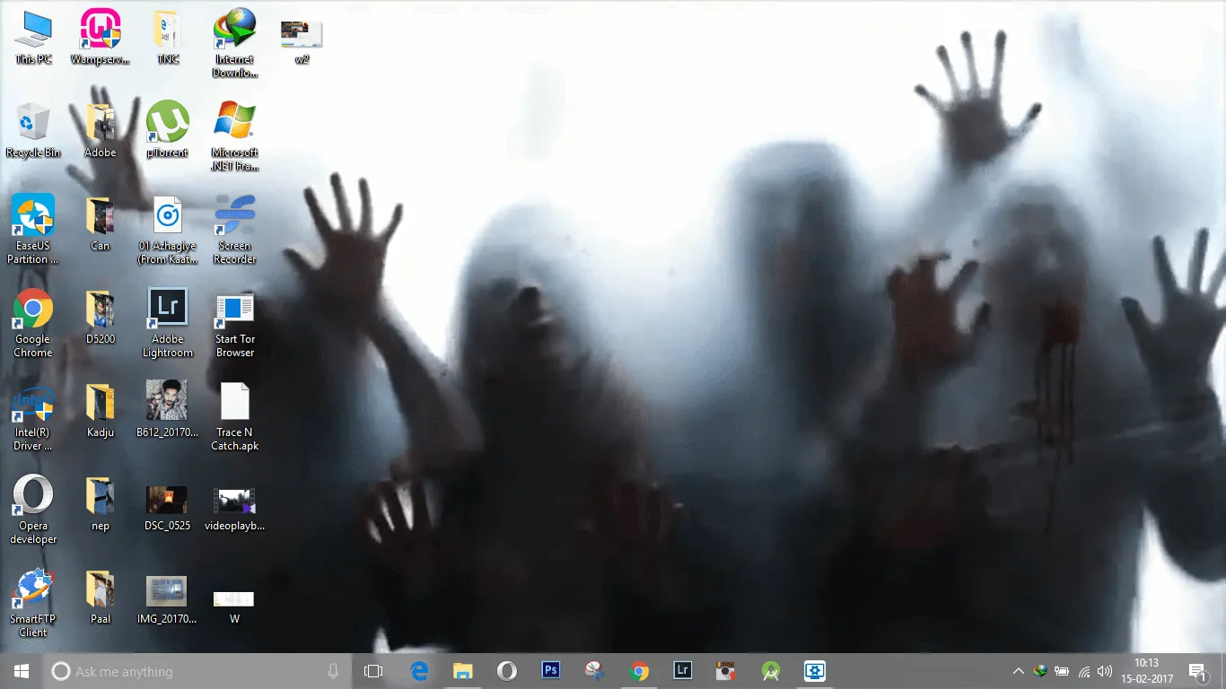Switch to Task View
This screenshot has height=689, width=1226.
[x=372, y=670]
